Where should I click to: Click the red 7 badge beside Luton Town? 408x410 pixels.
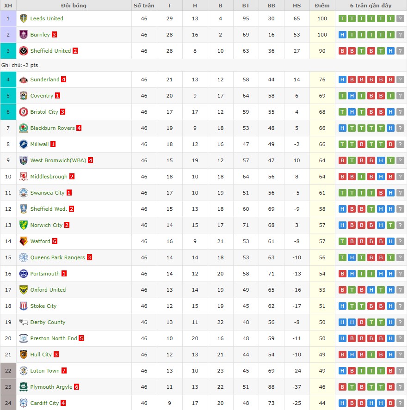click(64, 371)
